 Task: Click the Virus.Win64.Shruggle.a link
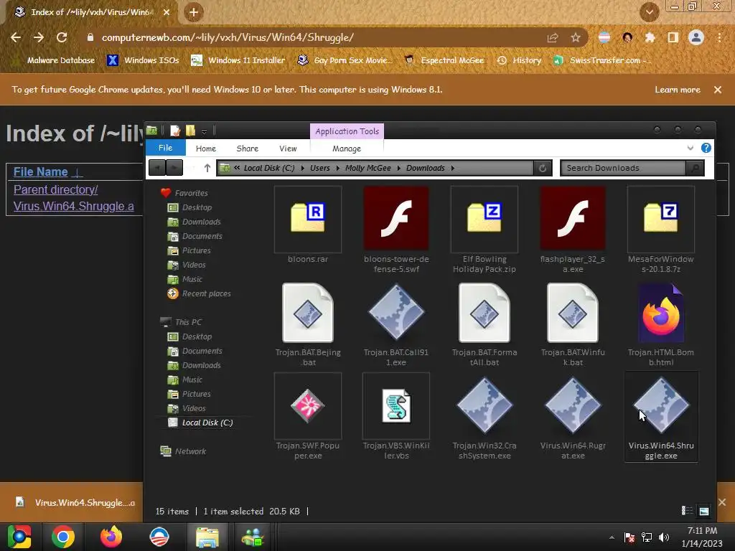(74, 206)
